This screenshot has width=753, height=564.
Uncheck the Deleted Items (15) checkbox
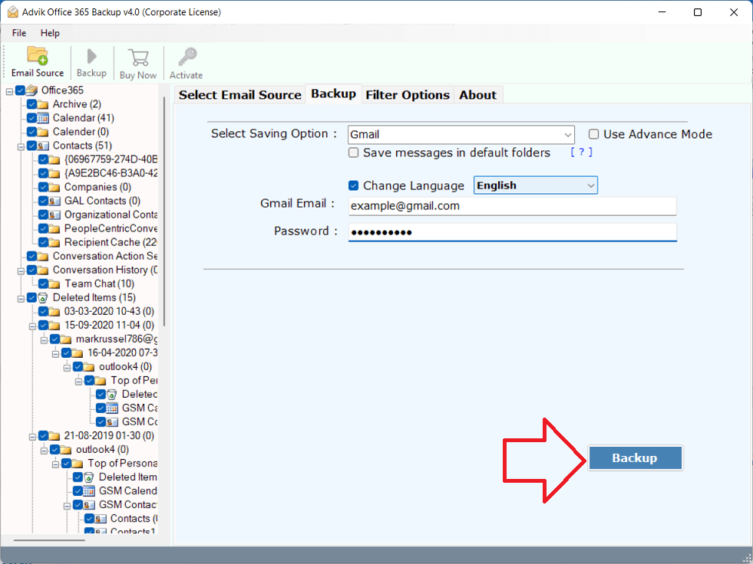point(31,298)
